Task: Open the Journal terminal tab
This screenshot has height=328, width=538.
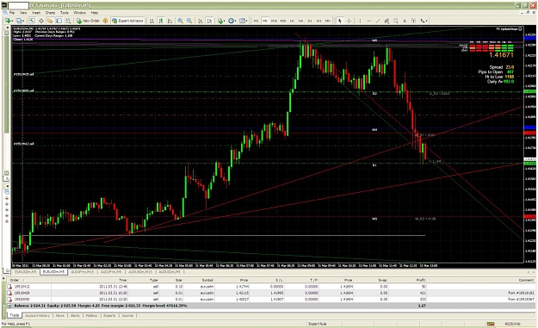Action: pyautogui.click(x=127, y=316)
